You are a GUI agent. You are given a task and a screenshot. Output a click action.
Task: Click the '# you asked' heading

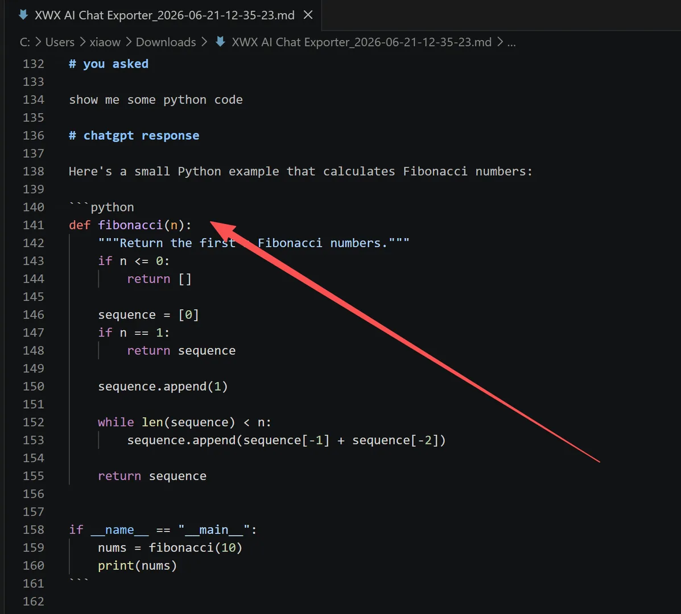(109, 64)
